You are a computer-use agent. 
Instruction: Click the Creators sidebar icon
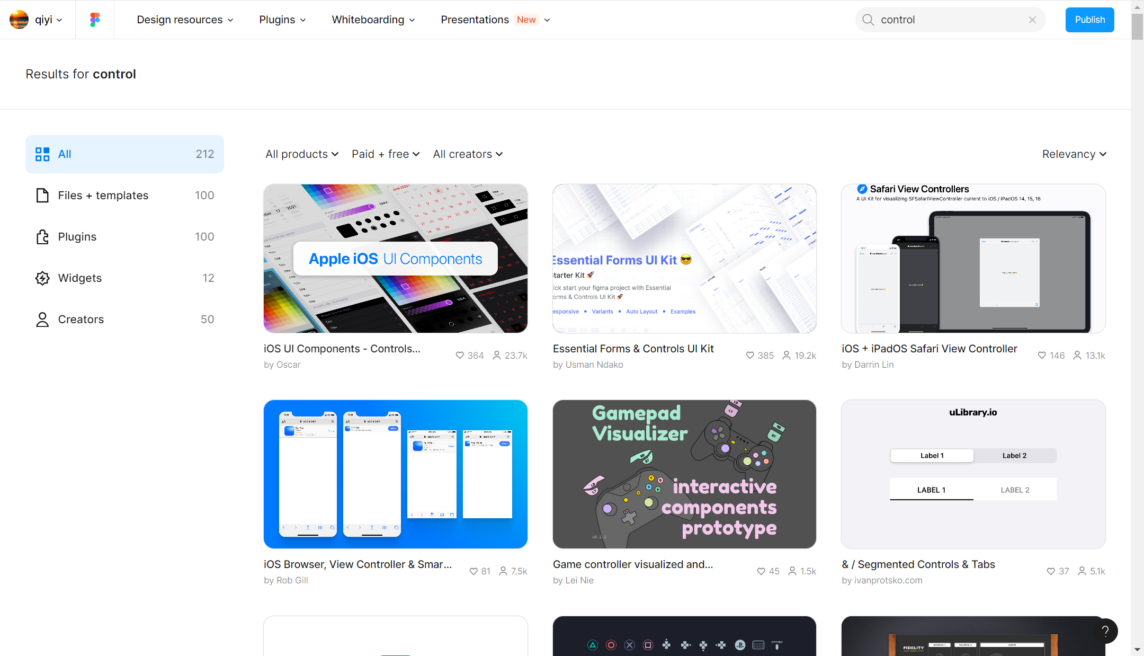(43, 319)
